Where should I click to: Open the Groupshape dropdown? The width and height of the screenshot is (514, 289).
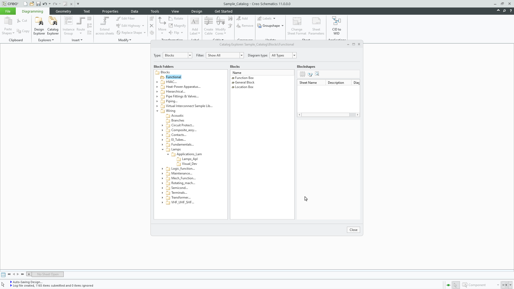282,26
